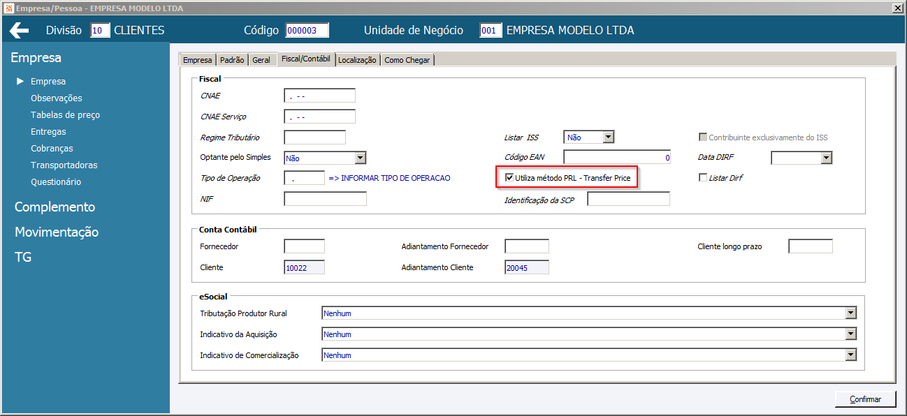Click the back arrow icon

click(19, 31)
